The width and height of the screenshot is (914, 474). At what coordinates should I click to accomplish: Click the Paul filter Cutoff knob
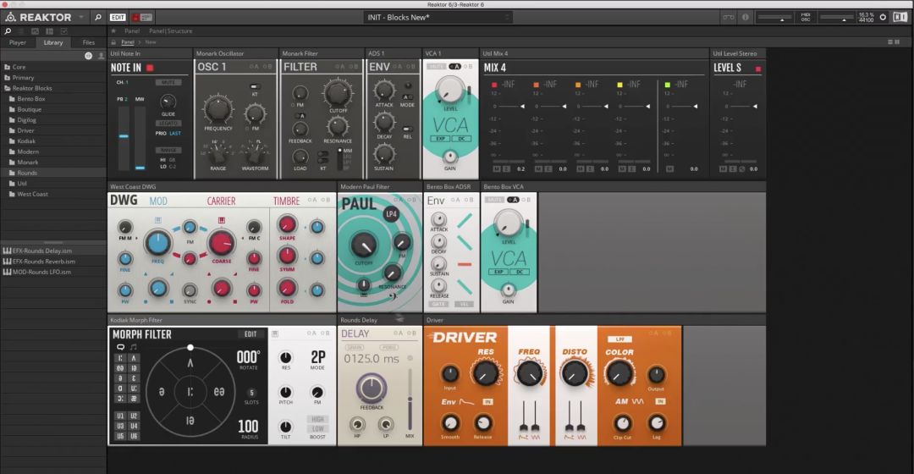(363, 245)
